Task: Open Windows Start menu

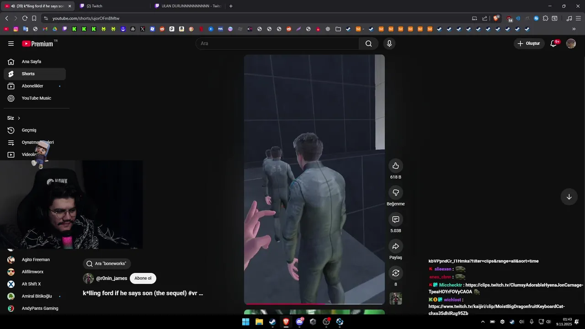Action: [245, 322]
